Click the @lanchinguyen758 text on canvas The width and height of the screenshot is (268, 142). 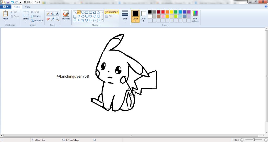[73, 77]
